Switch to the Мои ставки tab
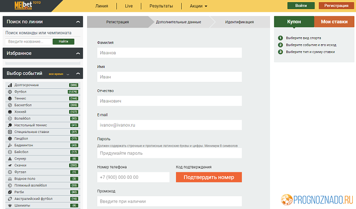The image size is (356, 209). click(334, 22)
